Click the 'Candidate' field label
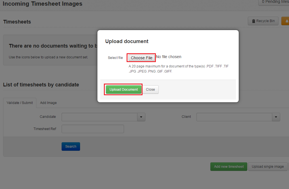The height and width of the screenshot is (189, 289). 48,117
